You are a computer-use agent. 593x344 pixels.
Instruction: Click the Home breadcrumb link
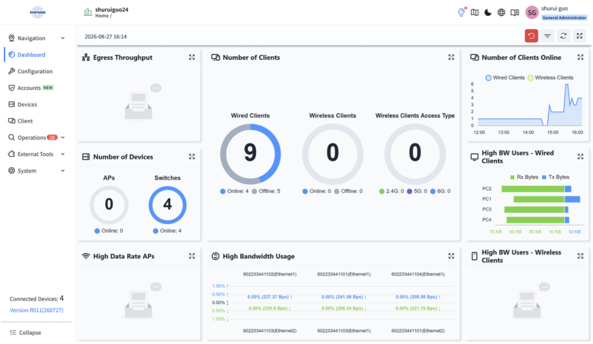pos(102,16)
